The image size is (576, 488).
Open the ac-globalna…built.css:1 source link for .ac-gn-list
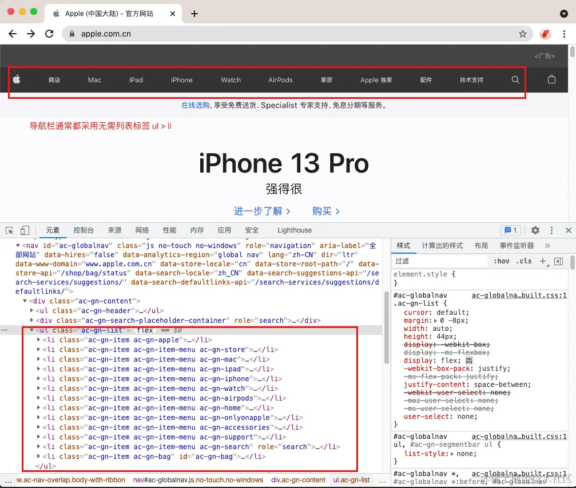(519, 295)
